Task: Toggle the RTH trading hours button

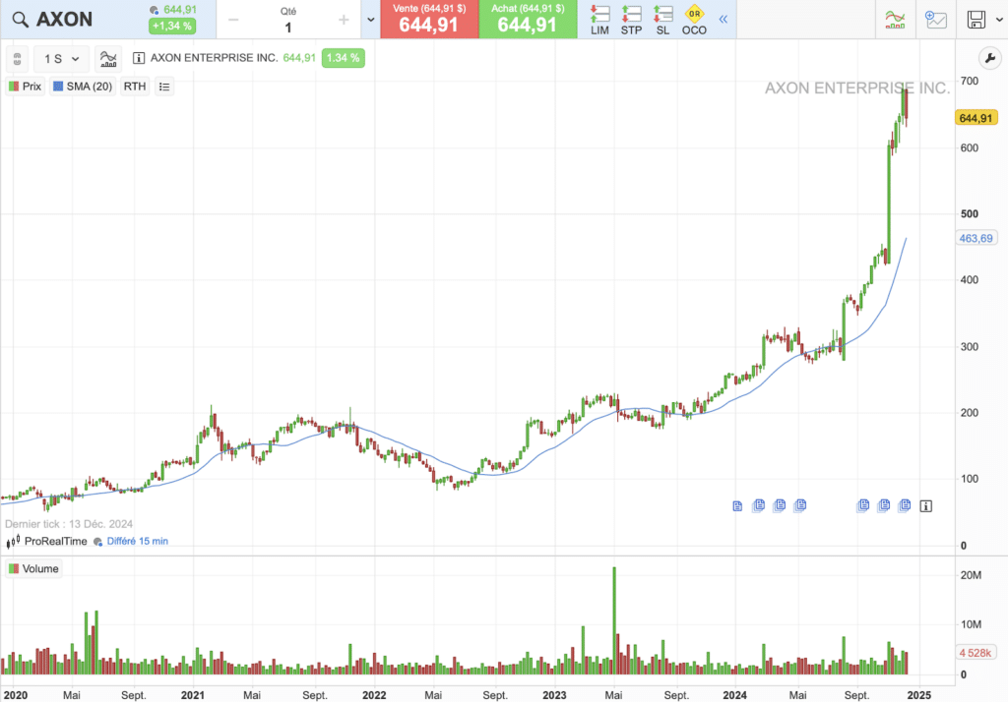Action: point(134,87)
